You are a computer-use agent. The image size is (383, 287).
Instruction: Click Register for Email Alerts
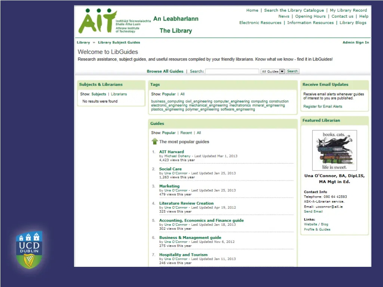click(x=323, y=107)
